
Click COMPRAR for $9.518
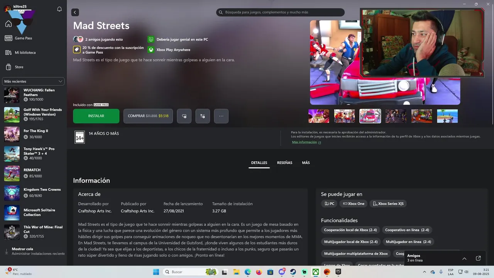coord(148,116)
